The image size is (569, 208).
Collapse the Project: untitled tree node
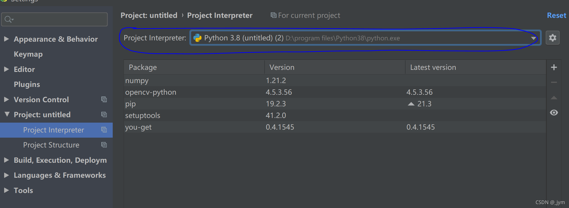click(x=7, y=114)
